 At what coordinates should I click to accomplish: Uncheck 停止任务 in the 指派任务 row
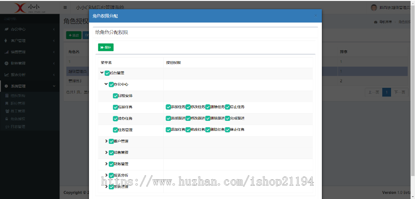pos(228,107)
